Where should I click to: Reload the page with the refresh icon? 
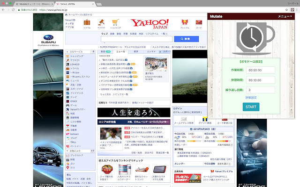[13, 10]
